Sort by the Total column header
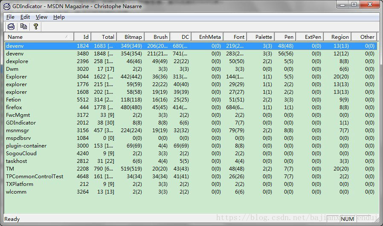The height and width of the screenshot is (226, 383). 104,37
